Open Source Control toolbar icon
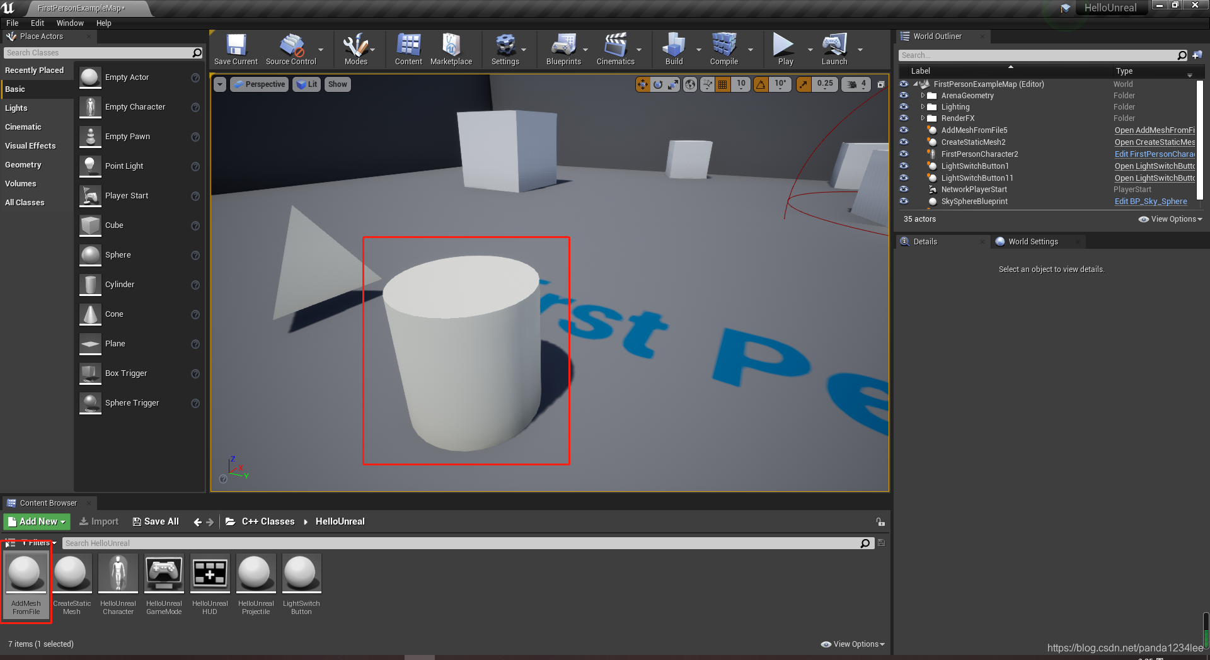1210x660 pixels. click(291, 49)
